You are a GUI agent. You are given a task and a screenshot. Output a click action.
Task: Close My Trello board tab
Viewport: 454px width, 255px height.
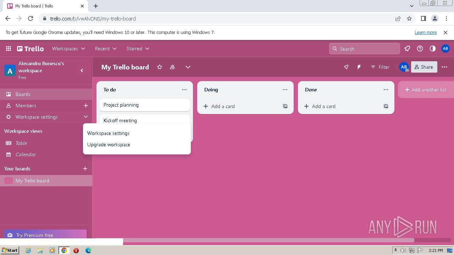82,6
